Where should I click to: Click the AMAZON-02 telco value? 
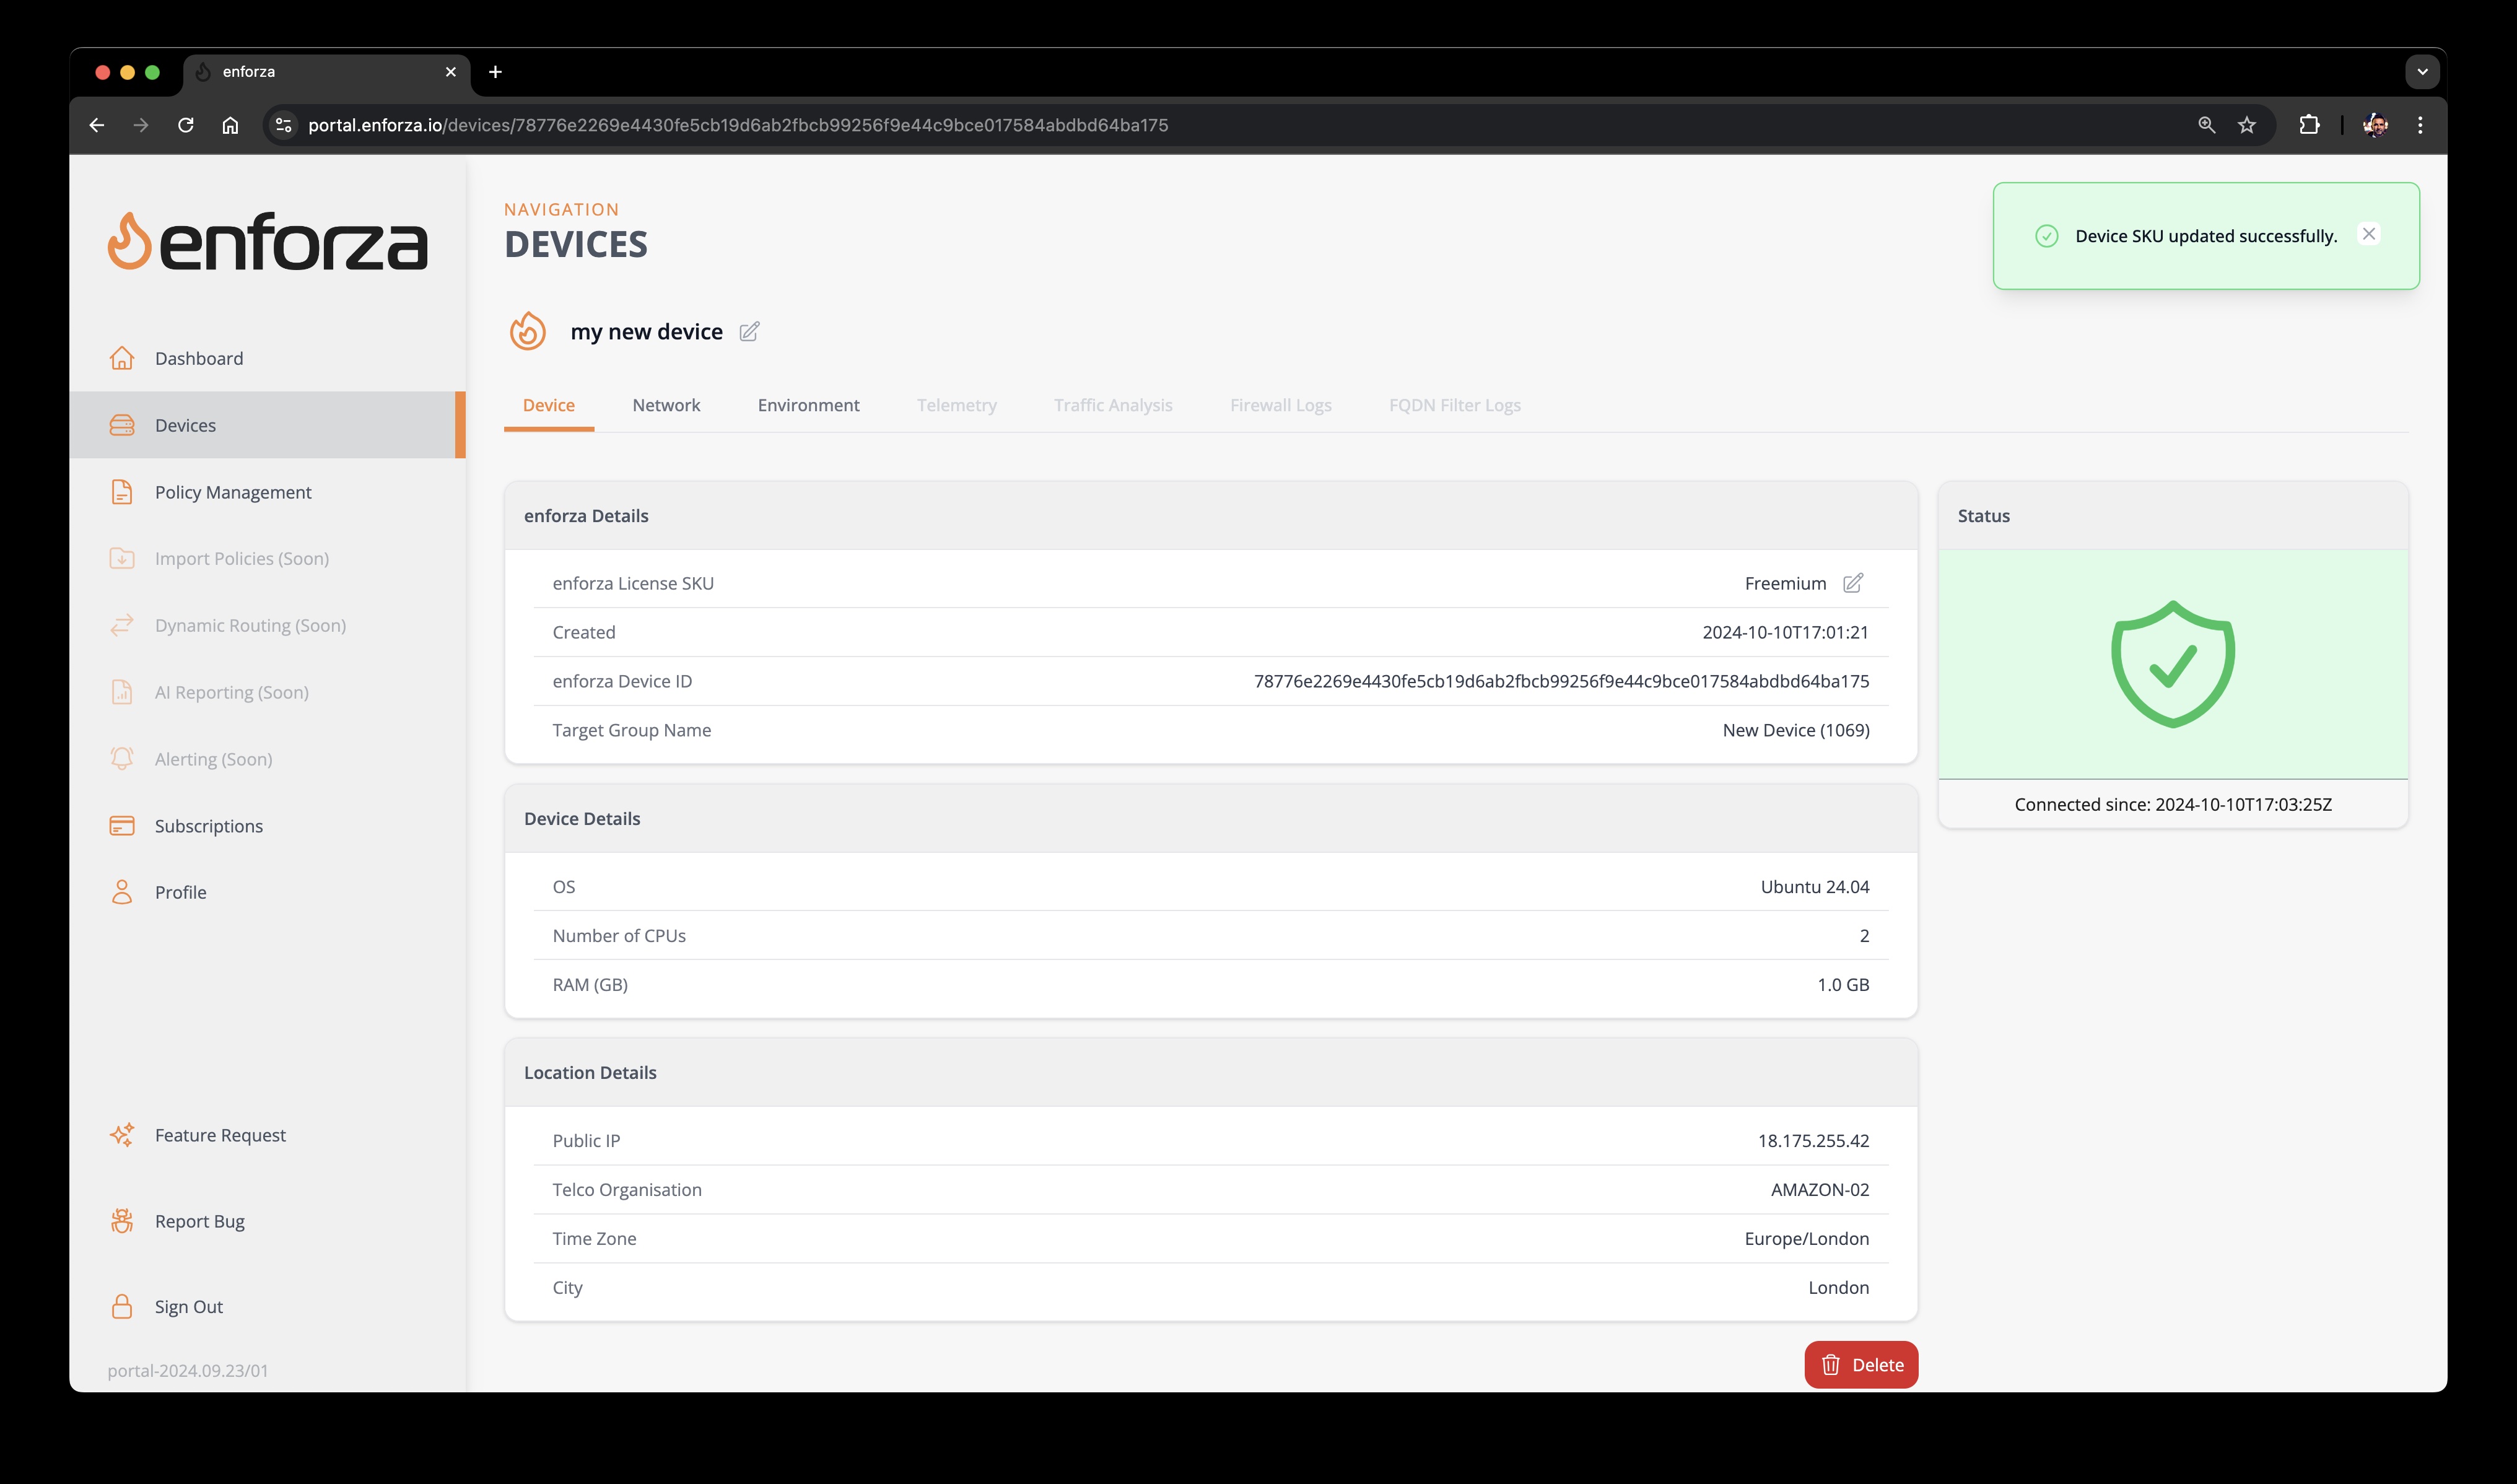(x=1820, y=1190)
